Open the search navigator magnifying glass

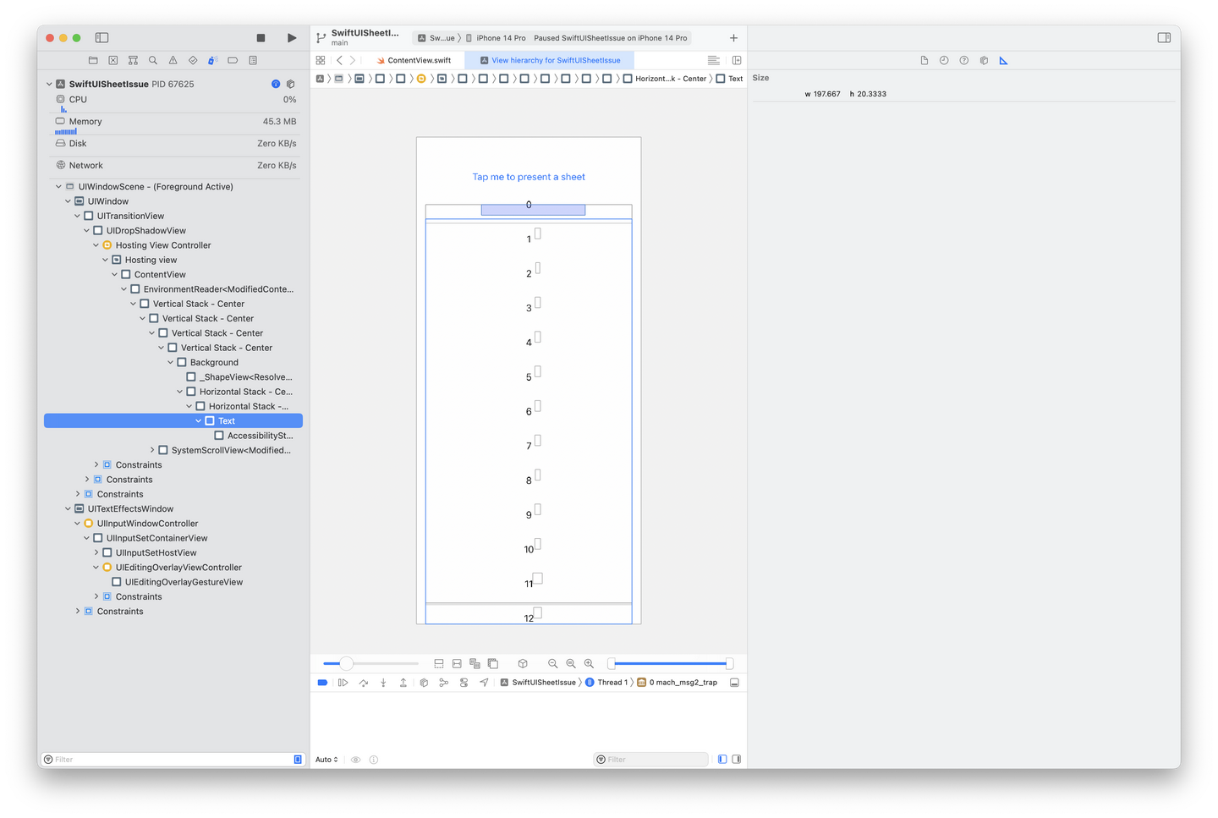(153, 60)
